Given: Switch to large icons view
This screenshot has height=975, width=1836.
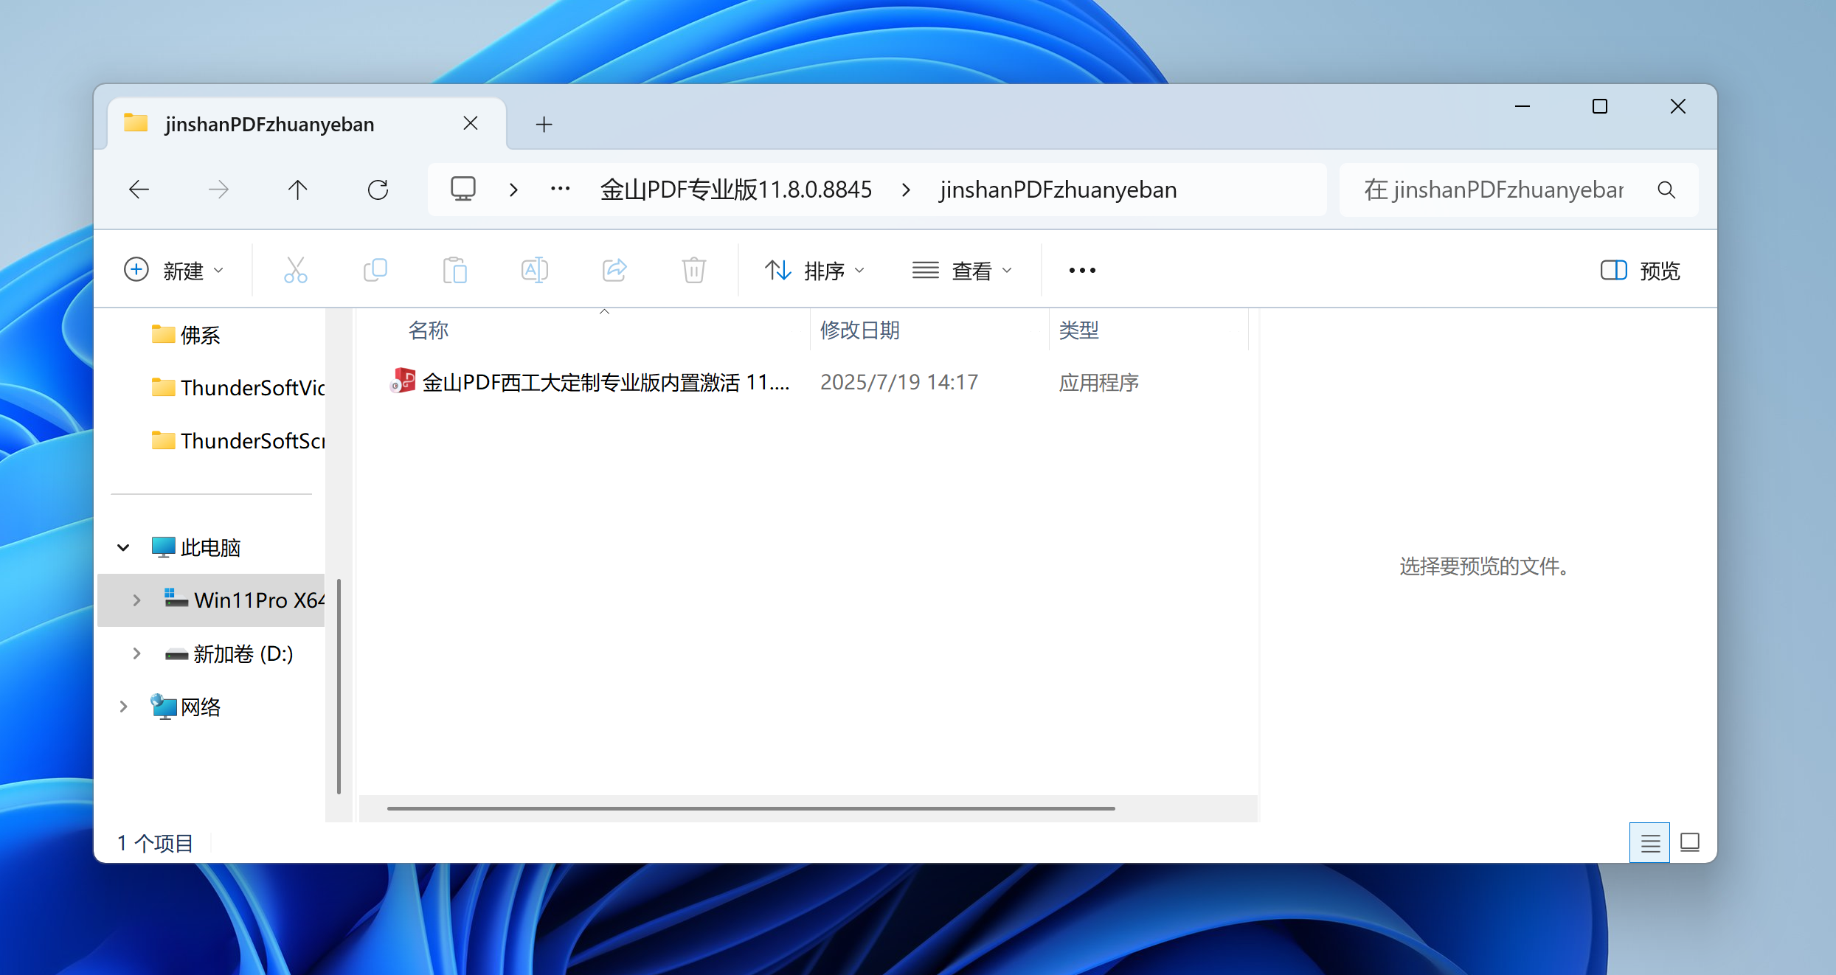Looking at the screenshot, I should [x=1690, y=842].
